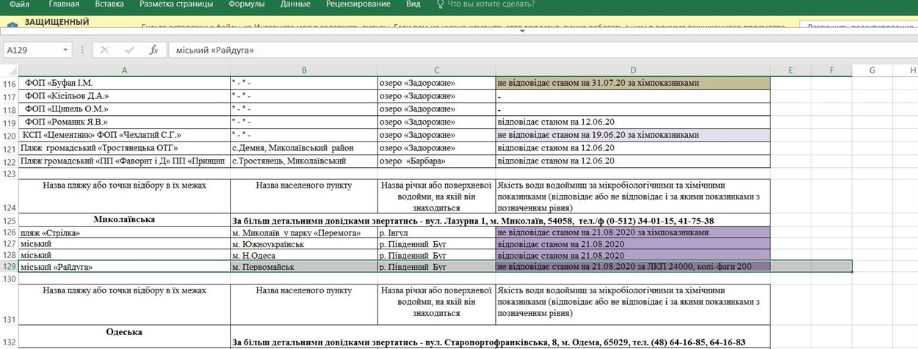The image size is (918, 349).
Task: Focus the 'Что вы хотите сделать?' search box
Action: tap(491, 4)
